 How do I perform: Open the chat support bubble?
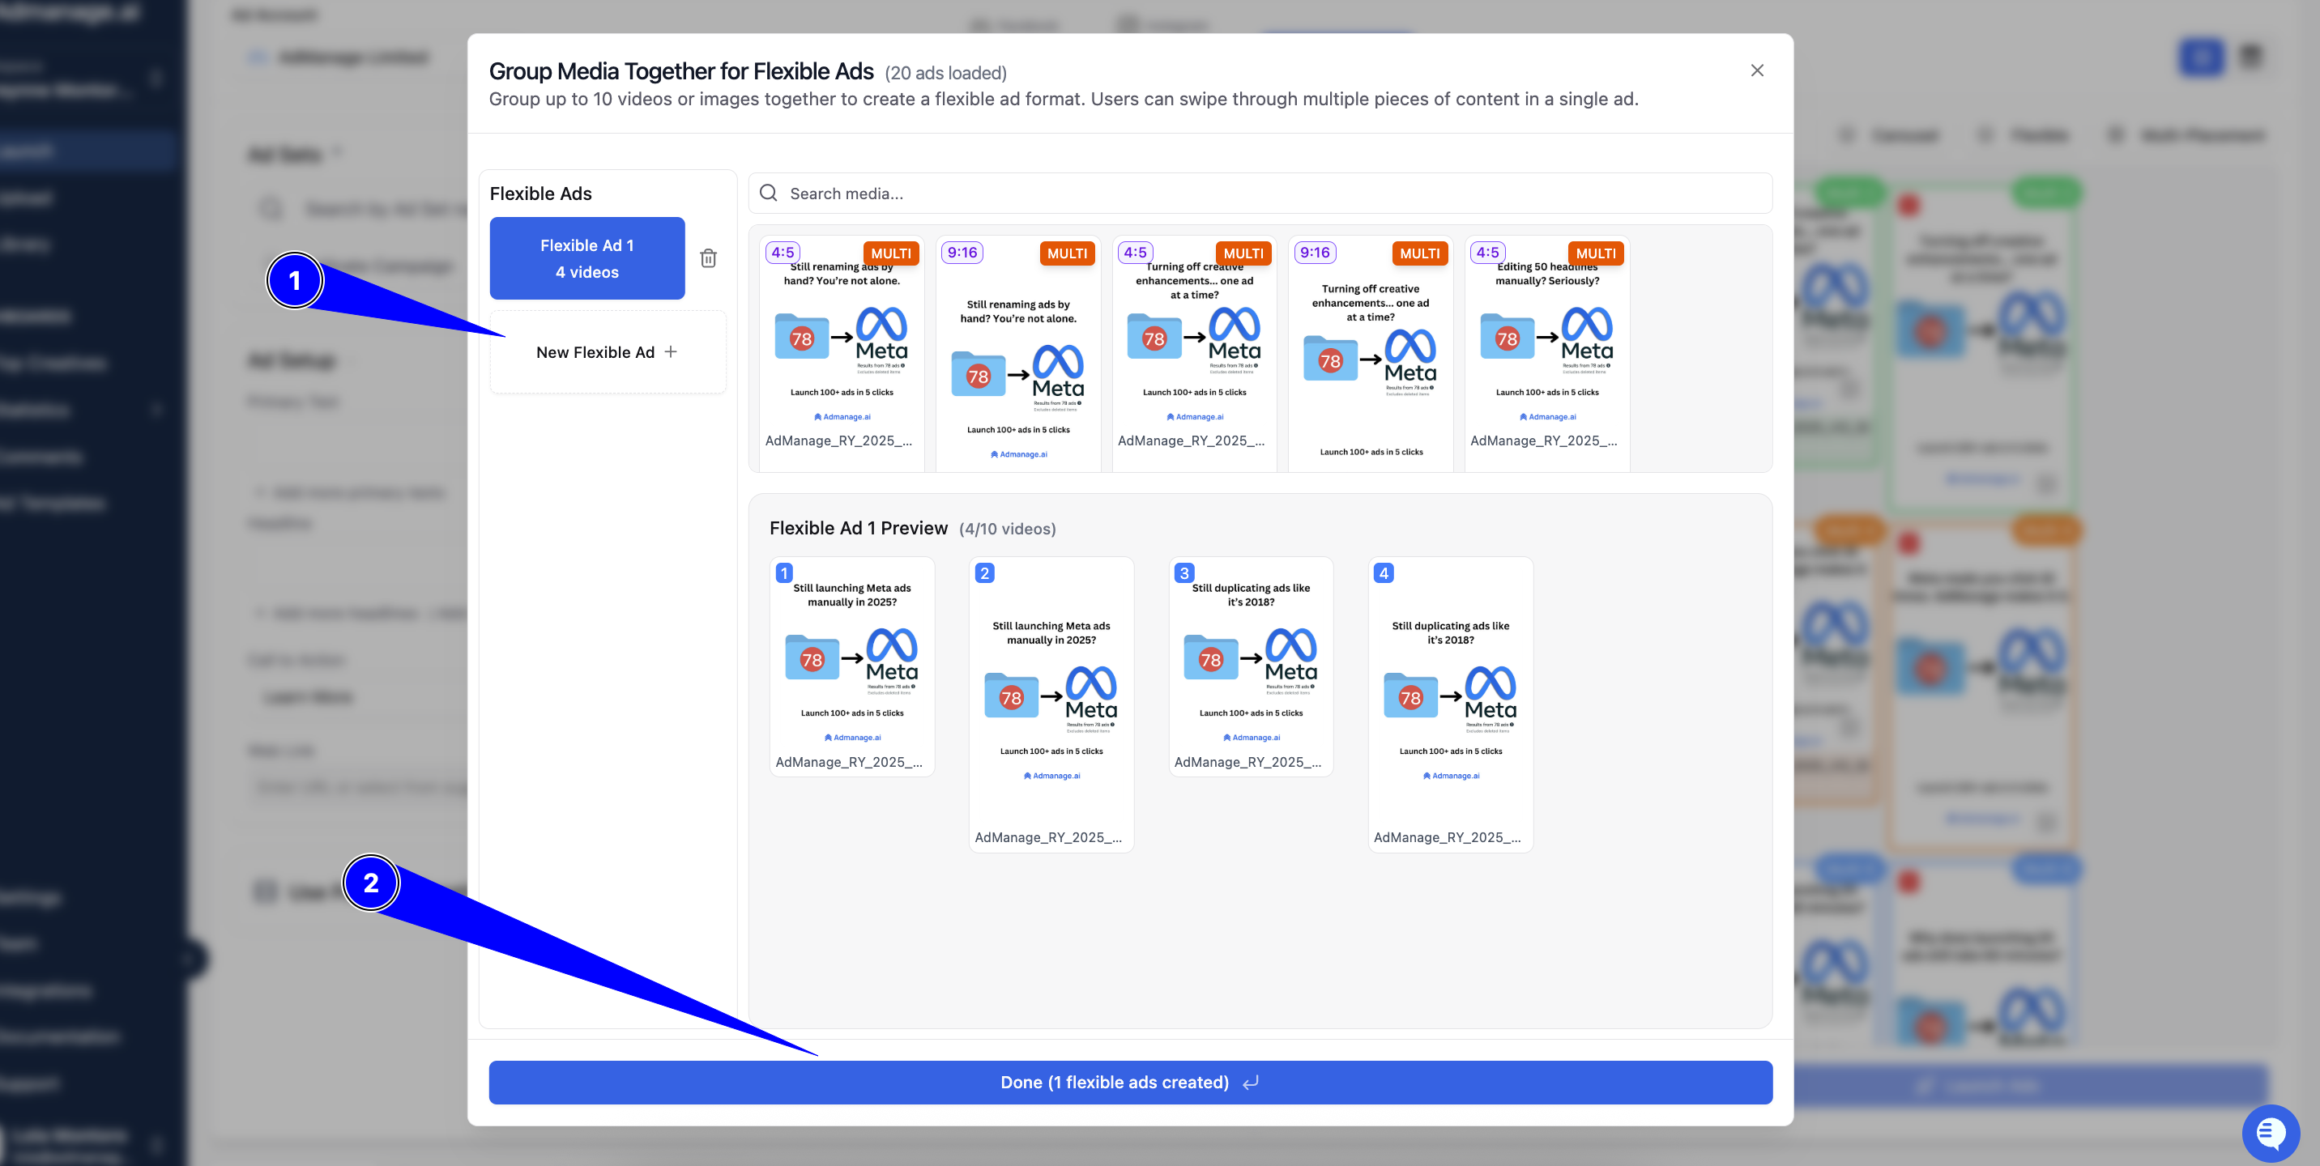coord(2271,1133)
